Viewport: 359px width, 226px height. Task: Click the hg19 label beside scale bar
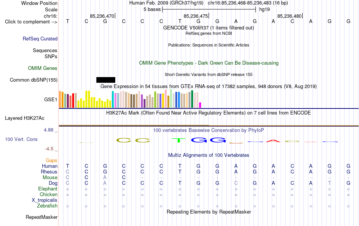(x=265, y=9)
